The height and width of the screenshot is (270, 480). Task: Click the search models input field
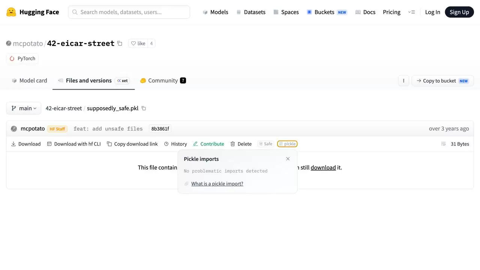tap(129, 12)
